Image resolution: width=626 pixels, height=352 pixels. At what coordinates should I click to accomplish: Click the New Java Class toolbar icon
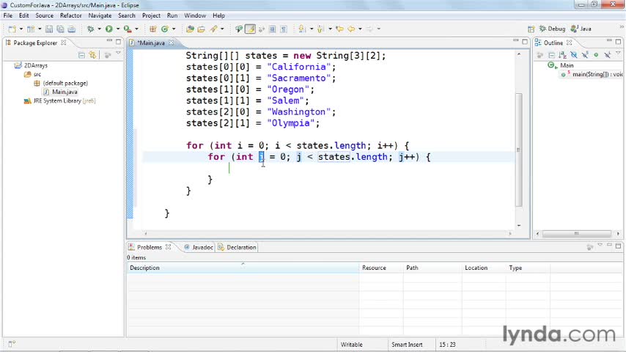point(164,29)
